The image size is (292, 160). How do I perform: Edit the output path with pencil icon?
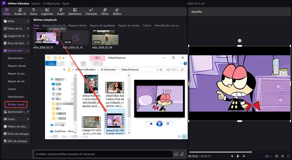click(x=182, y=154)
